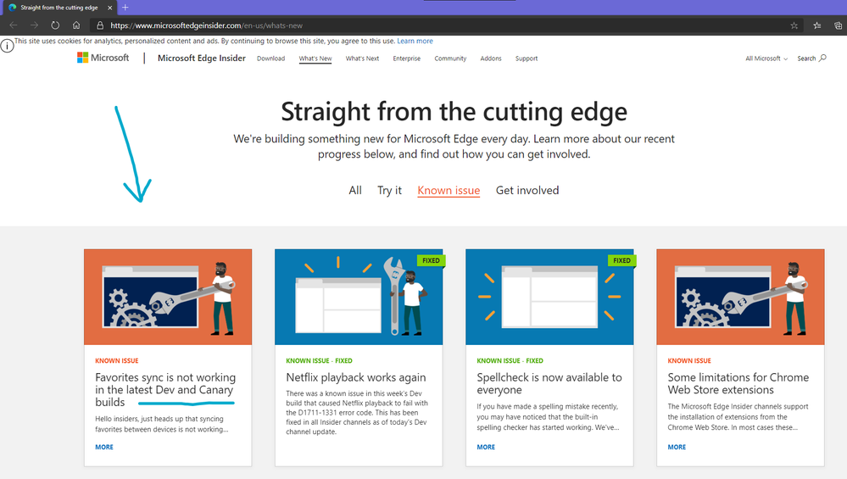Select What's New nav item
The height and width of the screenshot is (479, 847).
[x=315, y=58]
